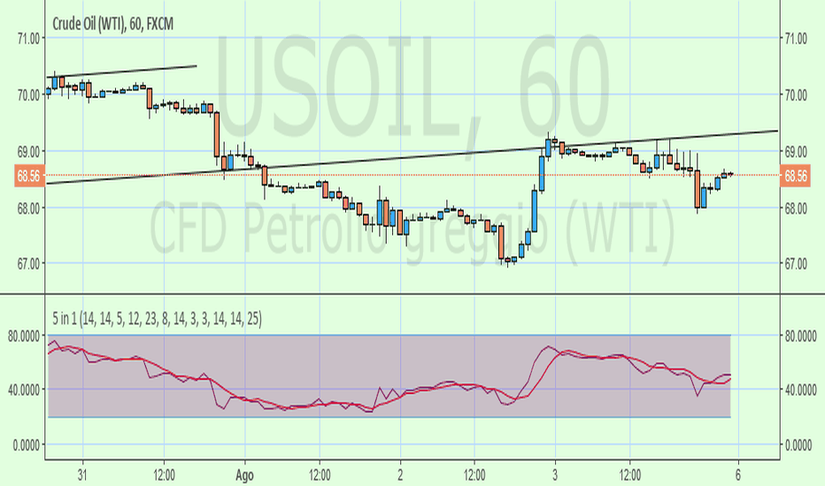Click the large orange candle dropping to 67.00
Viewport: 825px width, 486px height.
pyautogui.click(x=501, y=242)
